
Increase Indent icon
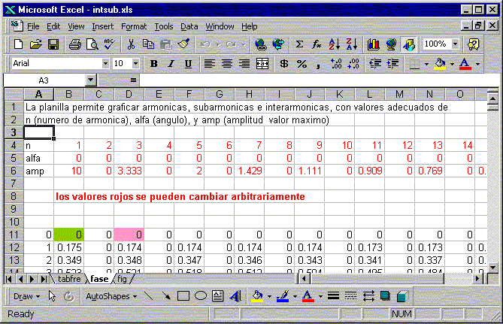click(x=392, y=64)
